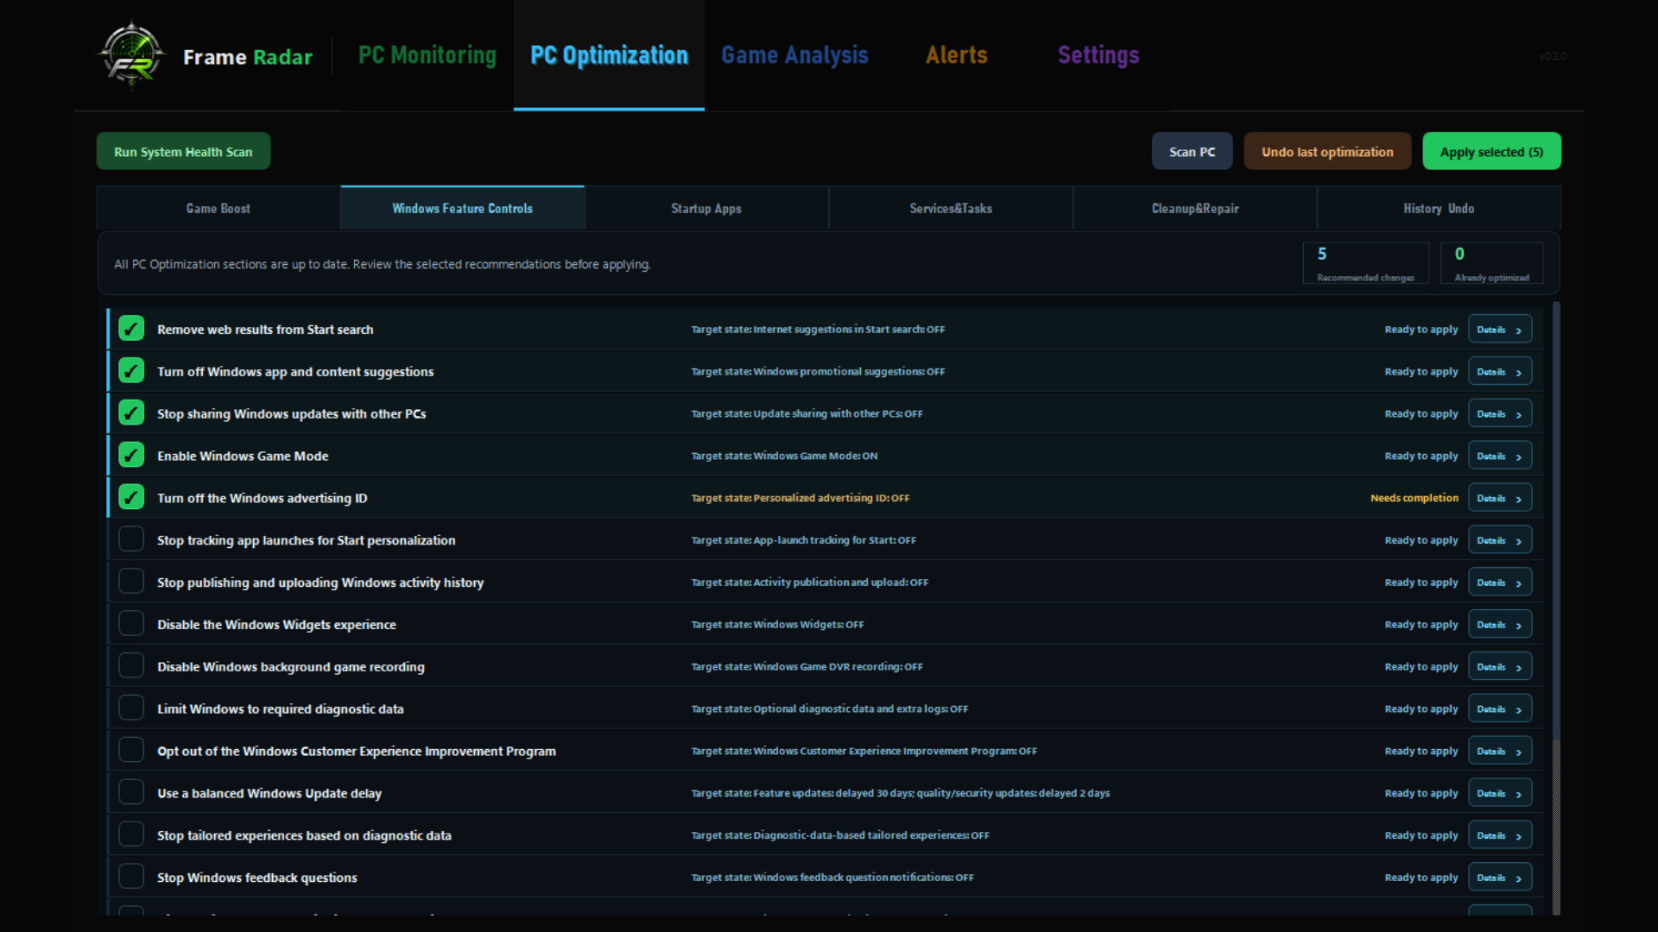The height and width of the screenshot is (932, 1658).
Task: Check Stop tracking app launches for Start personalization
Action: (x=131, y=539)
